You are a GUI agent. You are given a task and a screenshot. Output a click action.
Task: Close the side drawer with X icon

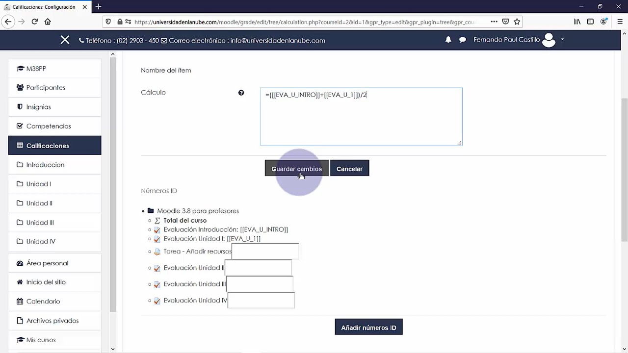(x=65, y=40)
